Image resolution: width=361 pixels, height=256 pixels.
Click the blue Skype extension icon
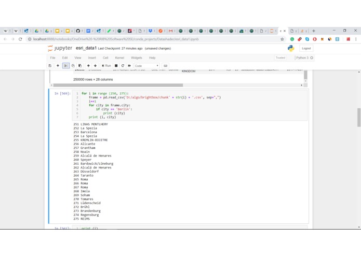click(x=307, y=39)
